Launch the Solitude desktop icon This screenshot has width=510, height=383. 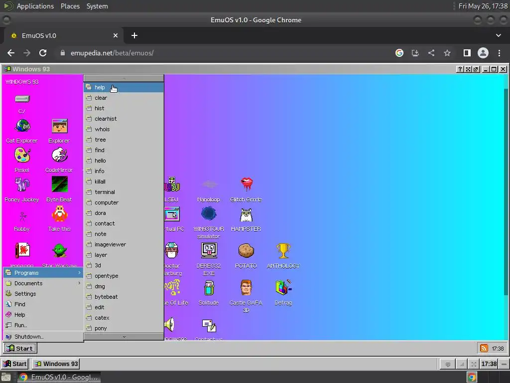pos(209,288)
